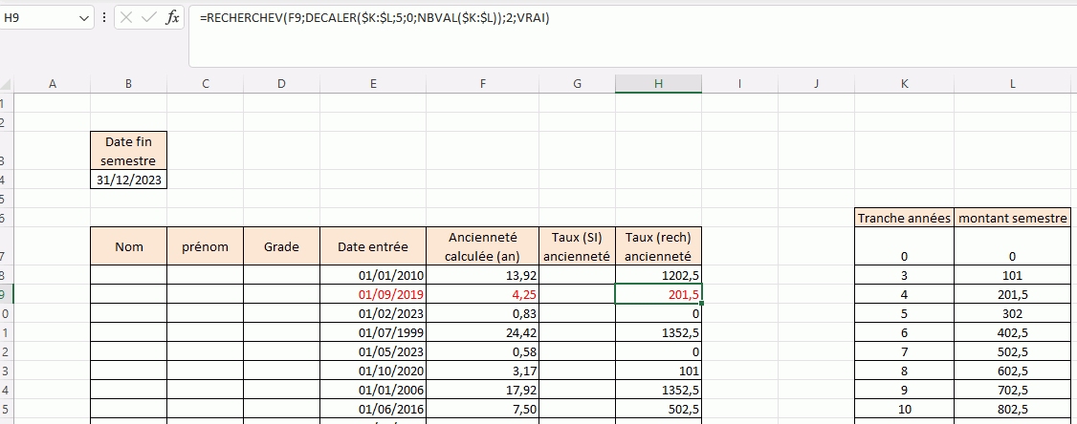Viewport: 1077px width, 424px height.
Task: Select column H header
Action: (658, 84)
